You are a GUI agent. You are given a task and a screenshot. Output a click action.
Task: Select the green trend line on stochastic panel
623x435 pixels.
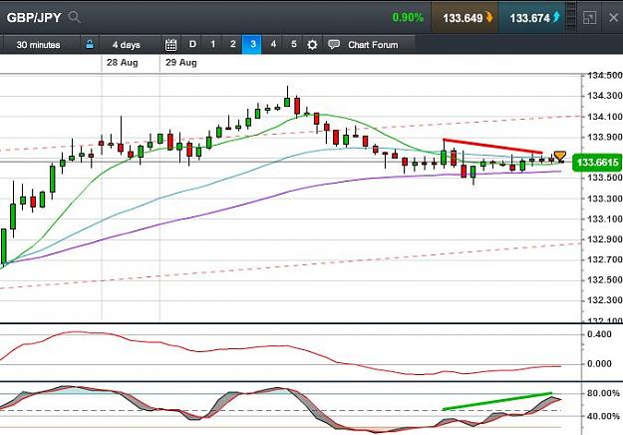point(497,401)
